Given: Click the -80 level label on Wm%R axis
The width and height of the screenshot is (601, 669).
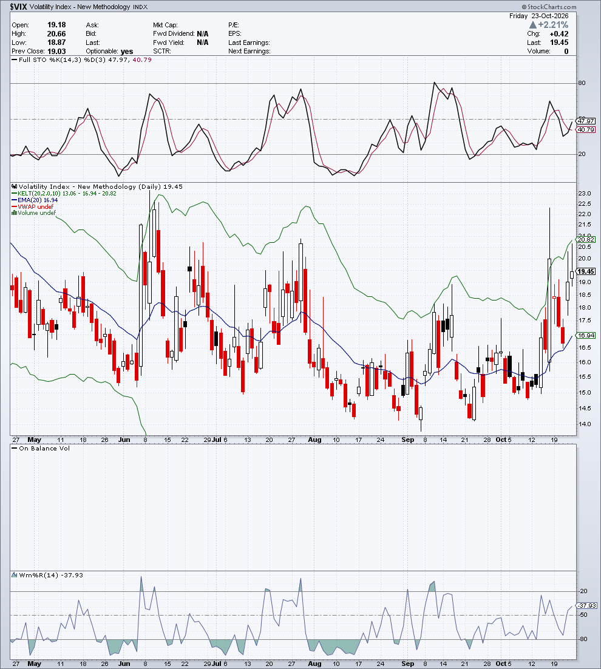Looking at the screenshot, I should (583, 639).
